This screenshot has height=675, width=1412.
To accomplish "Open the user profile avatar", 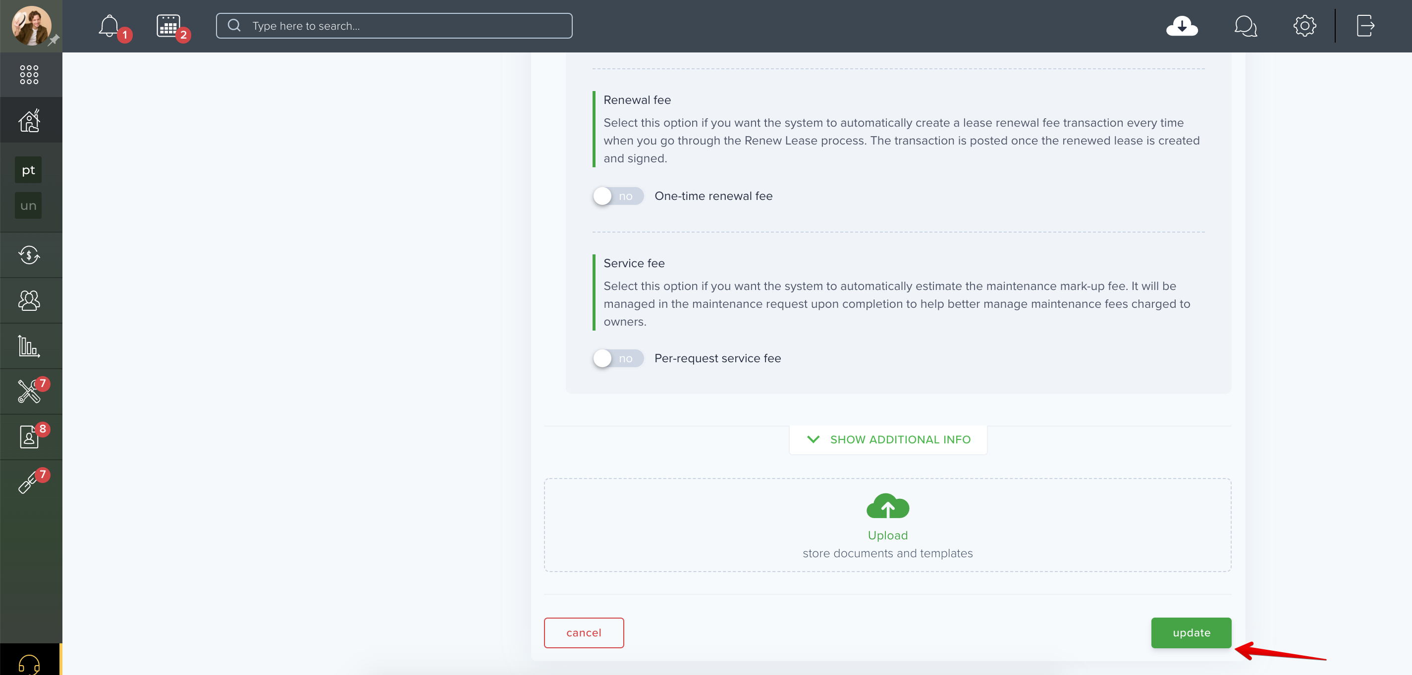I will point(31,26).
